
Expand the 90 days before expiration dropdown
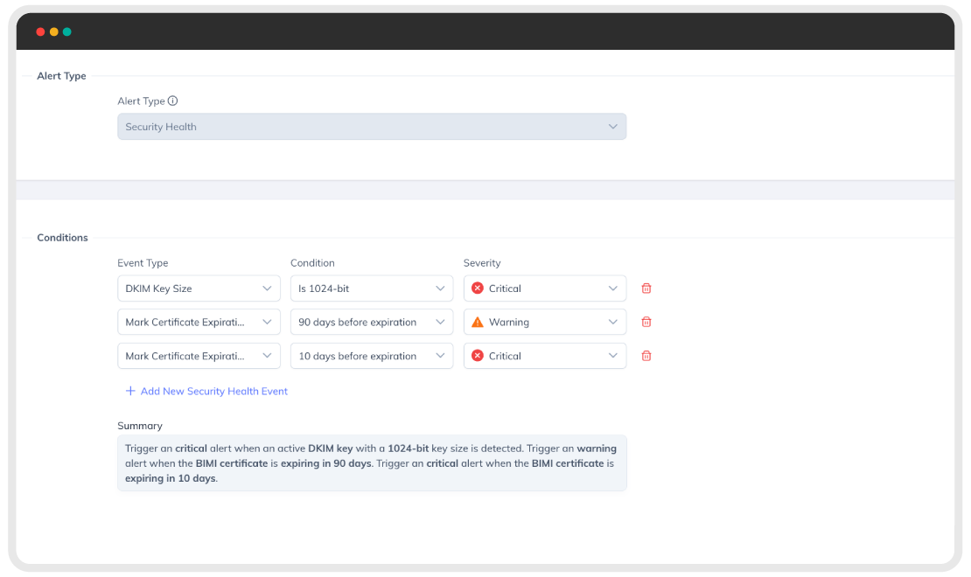372,322
